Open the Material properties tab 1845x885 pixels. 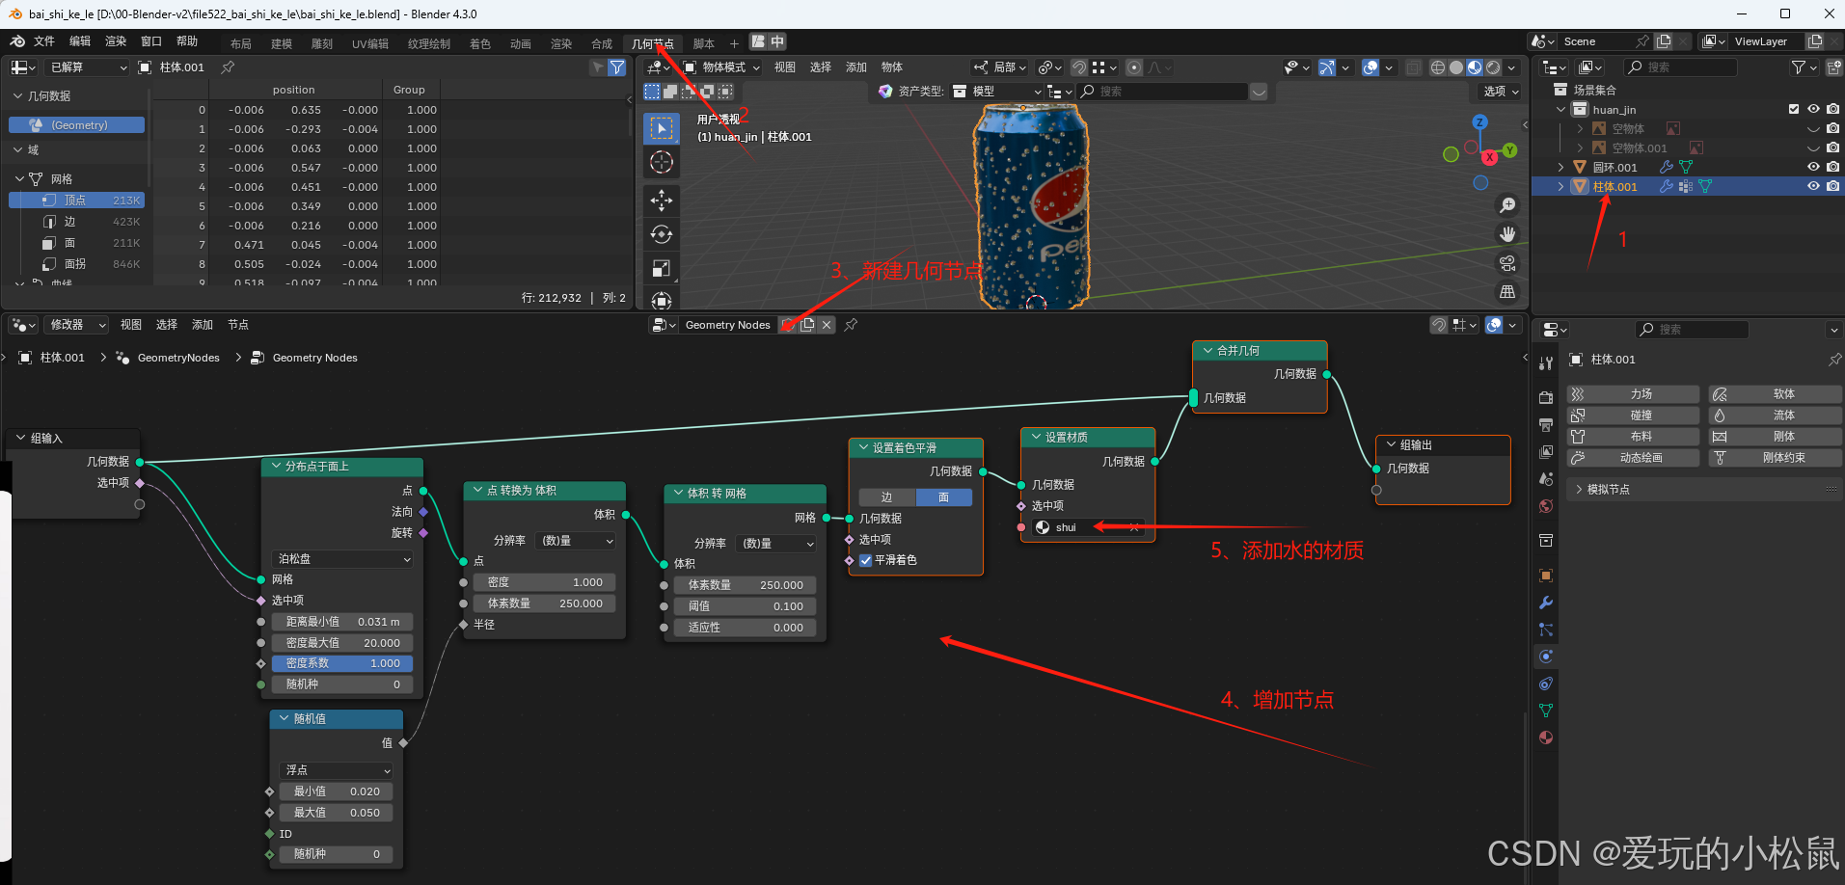pos(1546,737)
